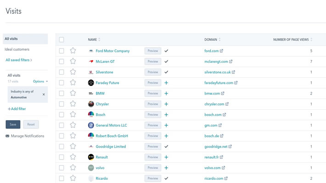This screenshot has height=183, width=326.
Task: Select the All visits sidebar tab
Action: (x=25, y=39)
